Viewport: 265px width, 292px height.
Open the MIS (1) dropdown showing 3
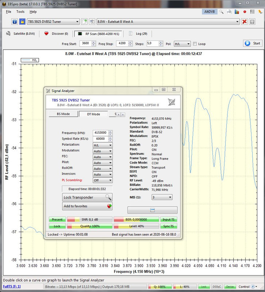click(162, 197)
